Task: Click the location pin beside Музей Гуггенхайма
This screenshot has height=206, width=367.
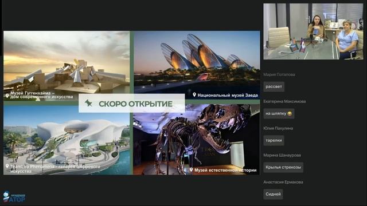Action: pos(7,96)
